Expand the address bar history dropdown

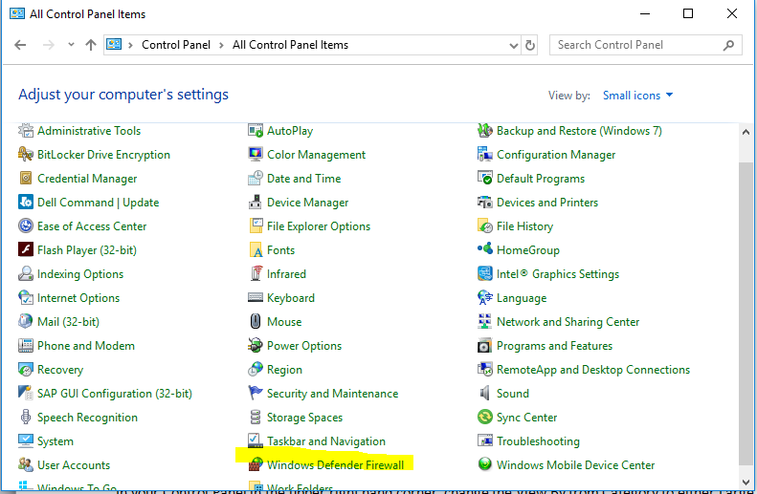(514, 45)
